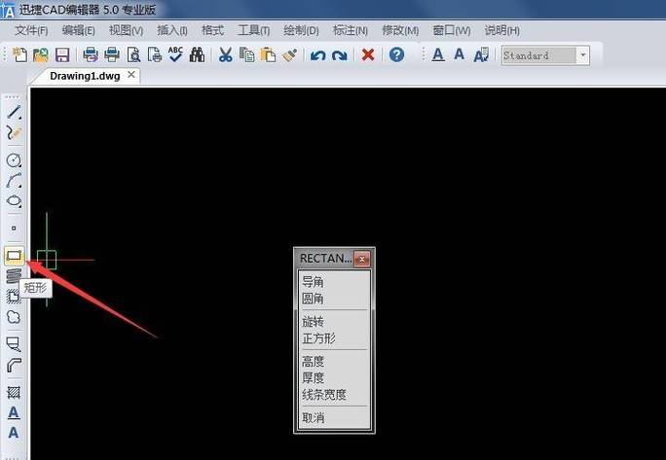The height and width of the screenshot is (460, 666).
Task: Click the second printer icon
Action: [x=112, y=55]
